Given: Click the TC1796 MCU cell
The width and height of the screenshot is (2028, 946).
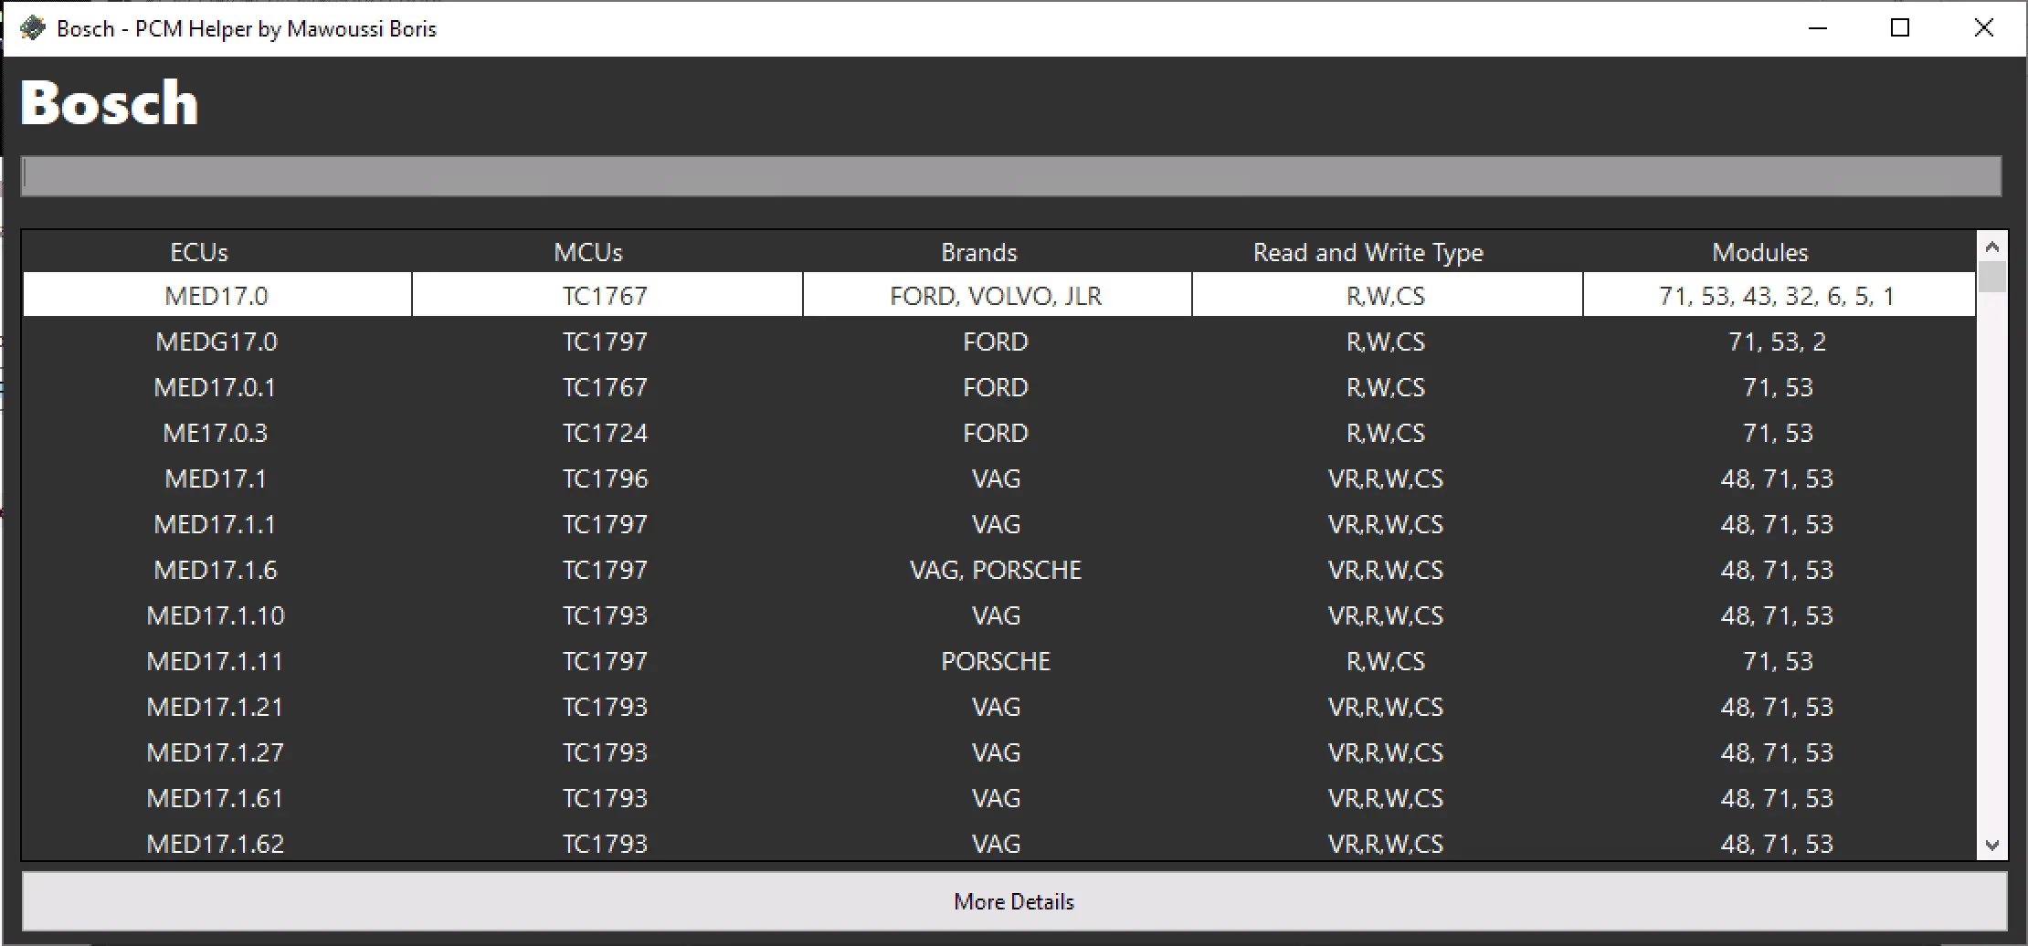Looking at the screenshot, I should point(605,478).
